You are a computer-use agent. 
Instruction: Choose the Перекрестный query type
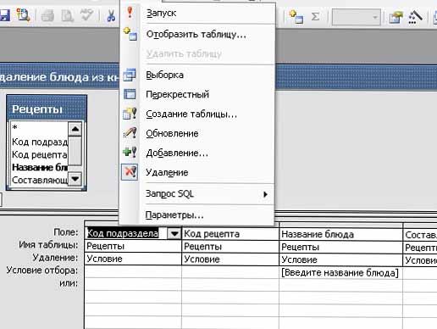(197, 94)
